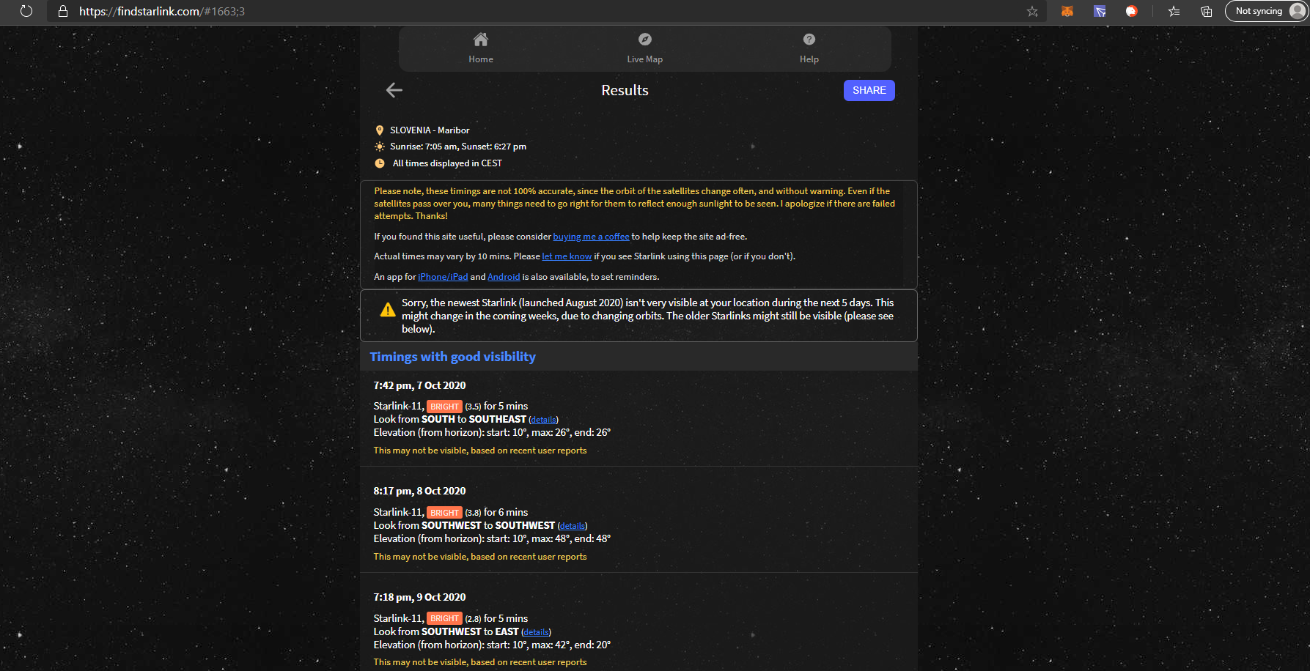This screenshot has height=671, width=1310.
Task: Open the blue cursor extension icon
Action: (x=1100, y=11)
